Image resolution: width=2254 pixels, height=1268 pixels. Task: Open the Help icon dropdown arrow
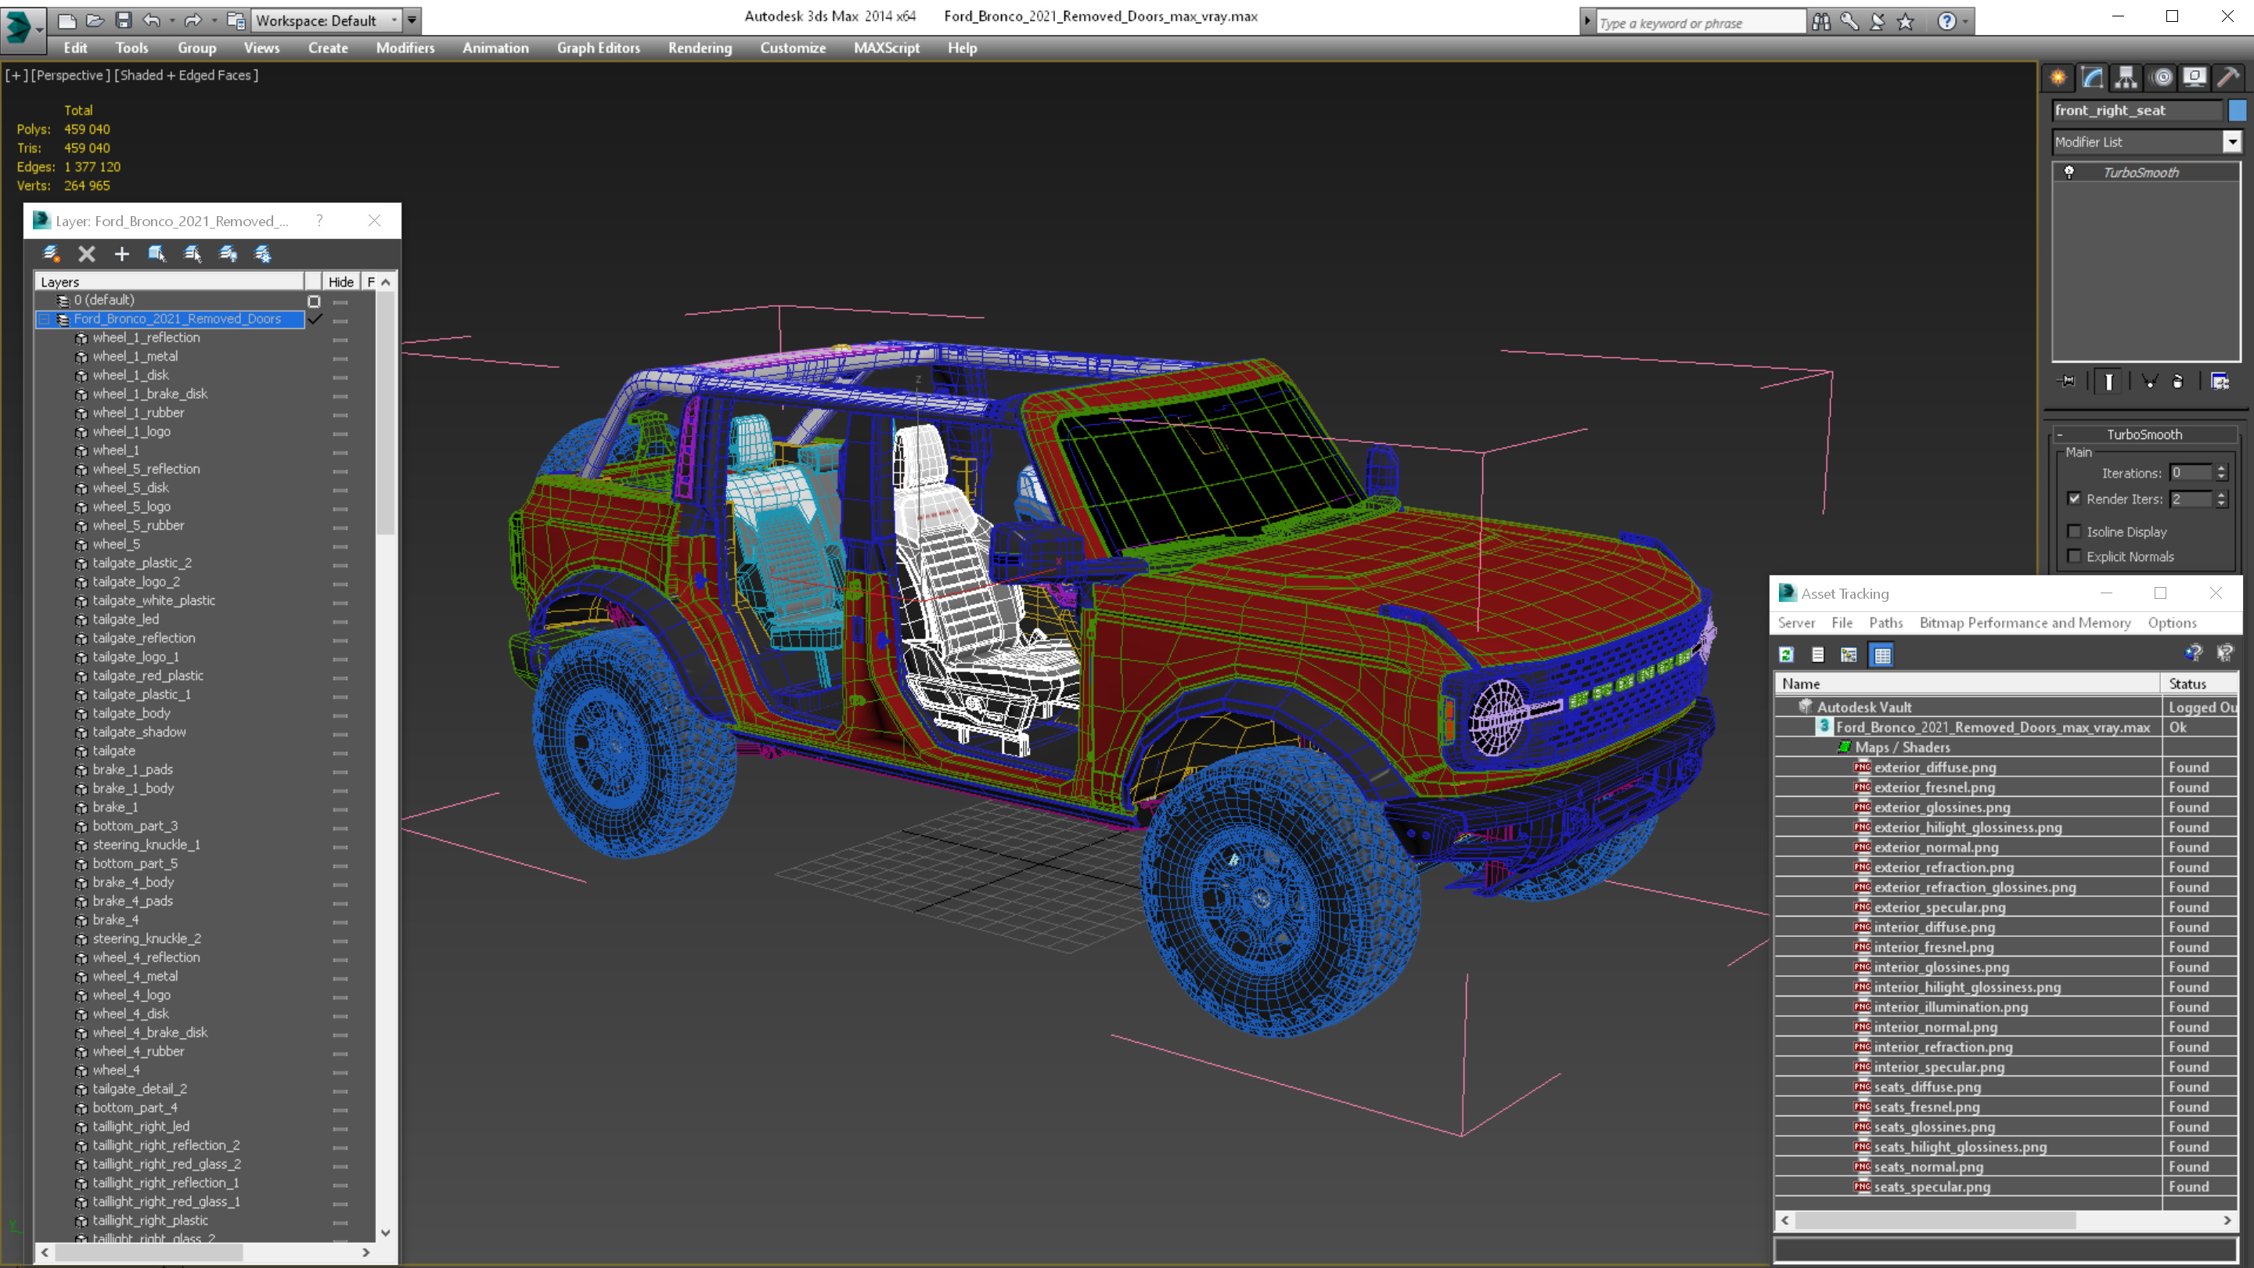coord(1965,22)
